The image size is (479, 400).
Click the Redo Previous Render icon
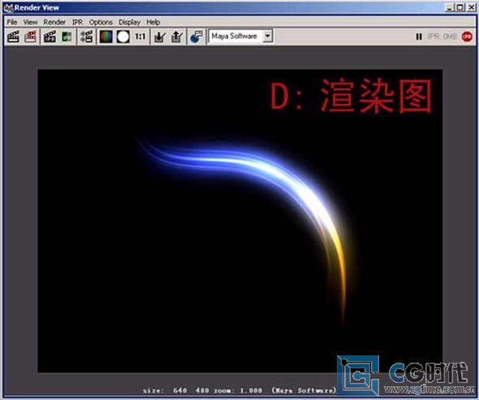(13, 37)
